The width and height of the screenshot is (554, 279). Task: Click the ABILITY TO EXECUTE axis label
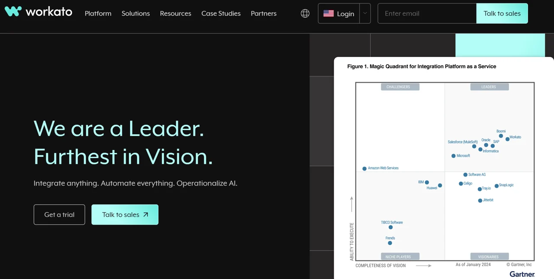coord(351,241)
